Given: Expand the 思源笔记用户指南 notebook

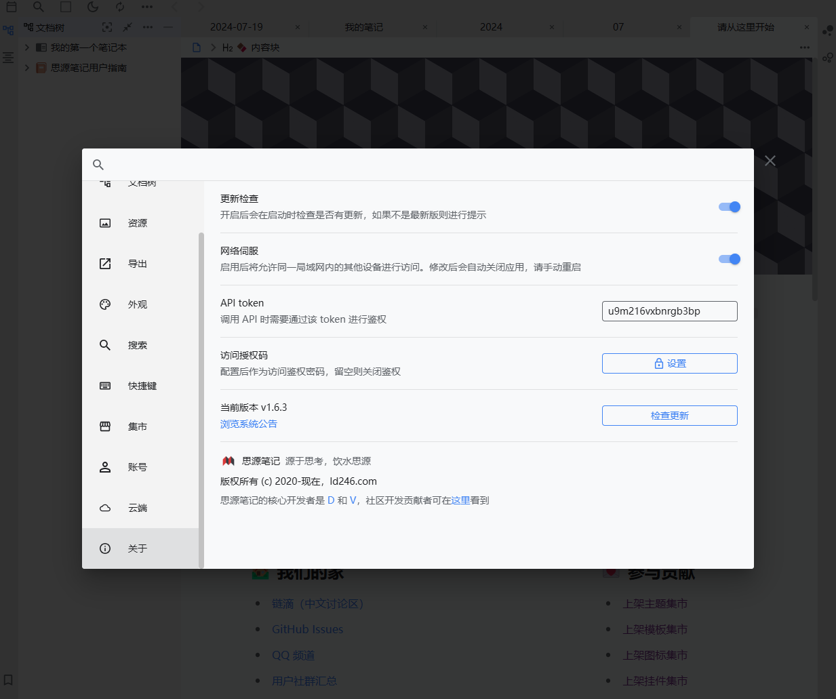Looking at the screenshot, I should (27, 68).
